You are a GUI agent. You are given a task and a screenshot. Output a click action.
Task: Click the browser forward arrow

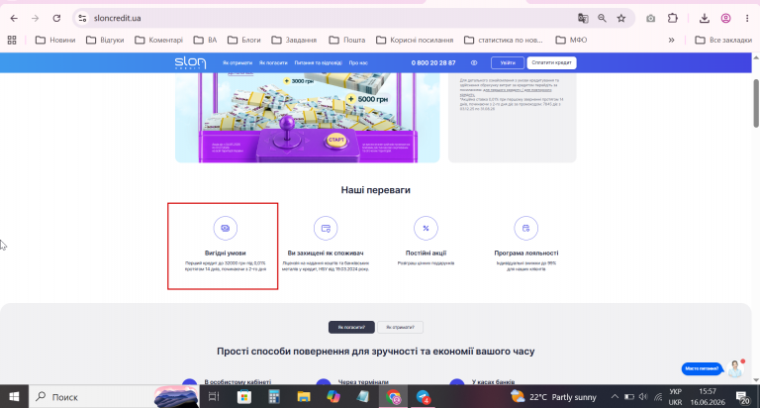[x=35, y=19]
